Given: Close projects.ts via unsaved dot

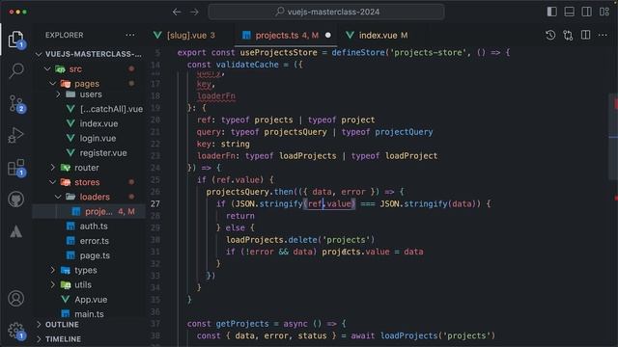Looking at the screenshot, I should coord(328,36).
